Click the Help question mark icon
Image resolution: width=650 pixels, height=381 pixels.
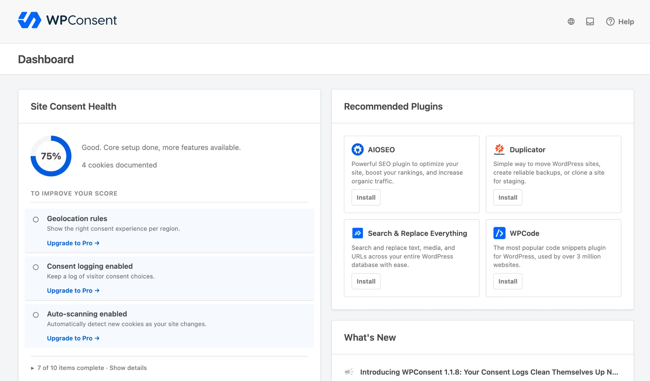pyautogui.click(x=610, y=22)
